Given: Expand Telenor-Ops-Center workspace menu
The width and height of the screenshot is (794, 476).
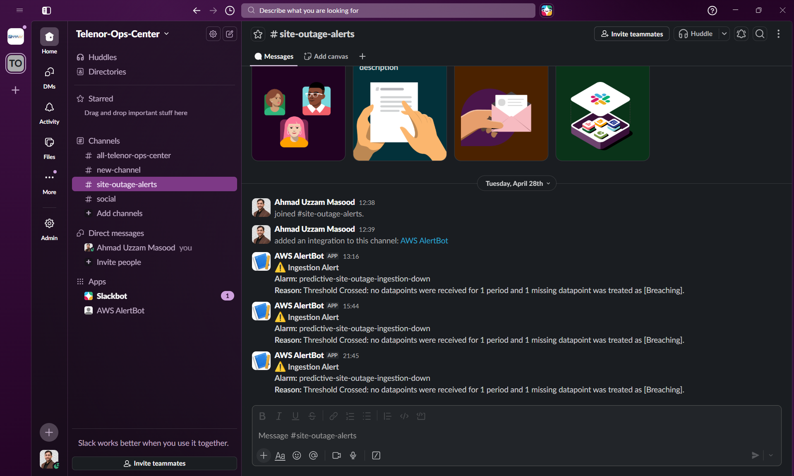Looking at the screenshot, I should pyautogui.click(x=122, y=34).
